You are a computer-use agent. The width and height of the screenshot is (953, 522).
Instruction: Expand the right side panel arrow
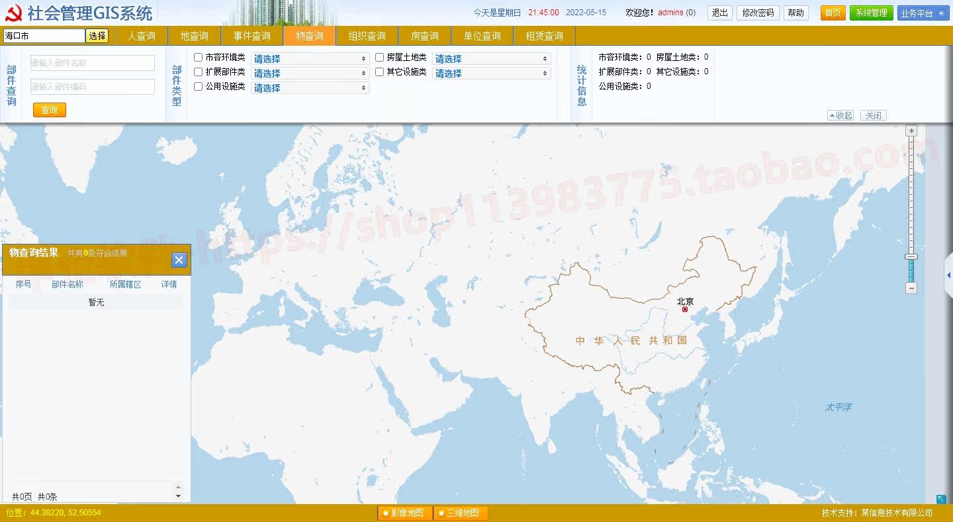pos(948,275)
